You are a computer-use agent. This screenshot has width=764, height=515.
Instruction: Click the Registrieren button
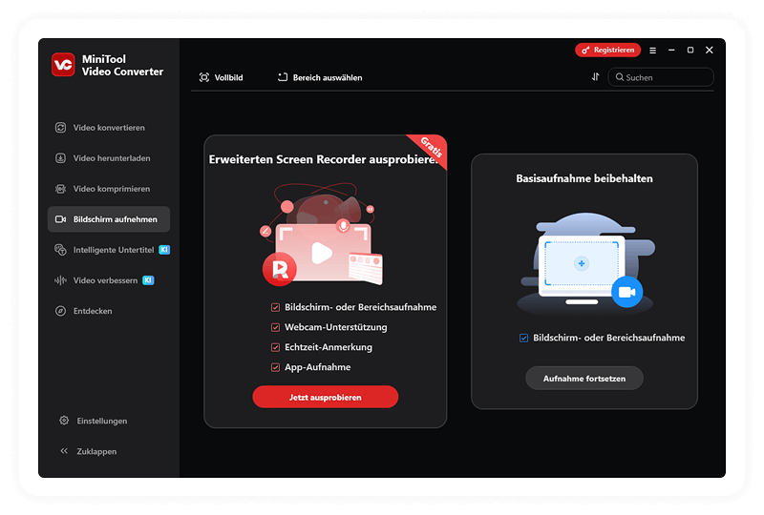(x=608, y=51)
